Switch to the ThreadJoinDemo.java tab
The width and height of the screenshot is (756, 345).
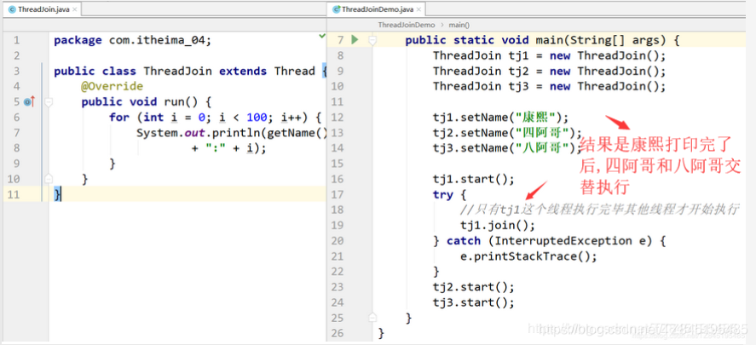coord(378,9)
